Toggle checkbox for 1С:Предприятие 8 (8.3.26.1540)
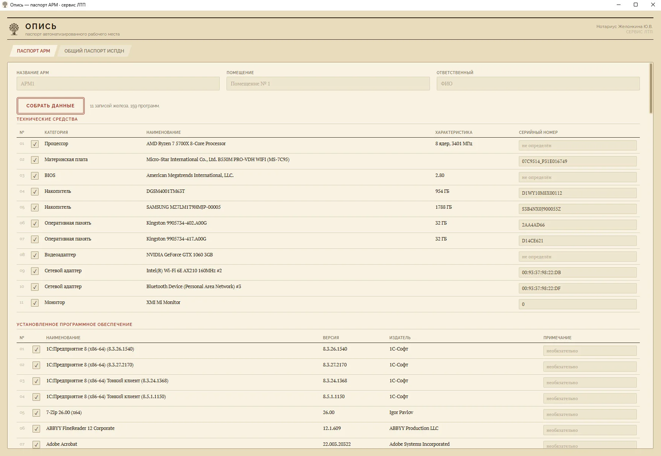This screenshot has width=661, height=456. (x=36, y=349)
